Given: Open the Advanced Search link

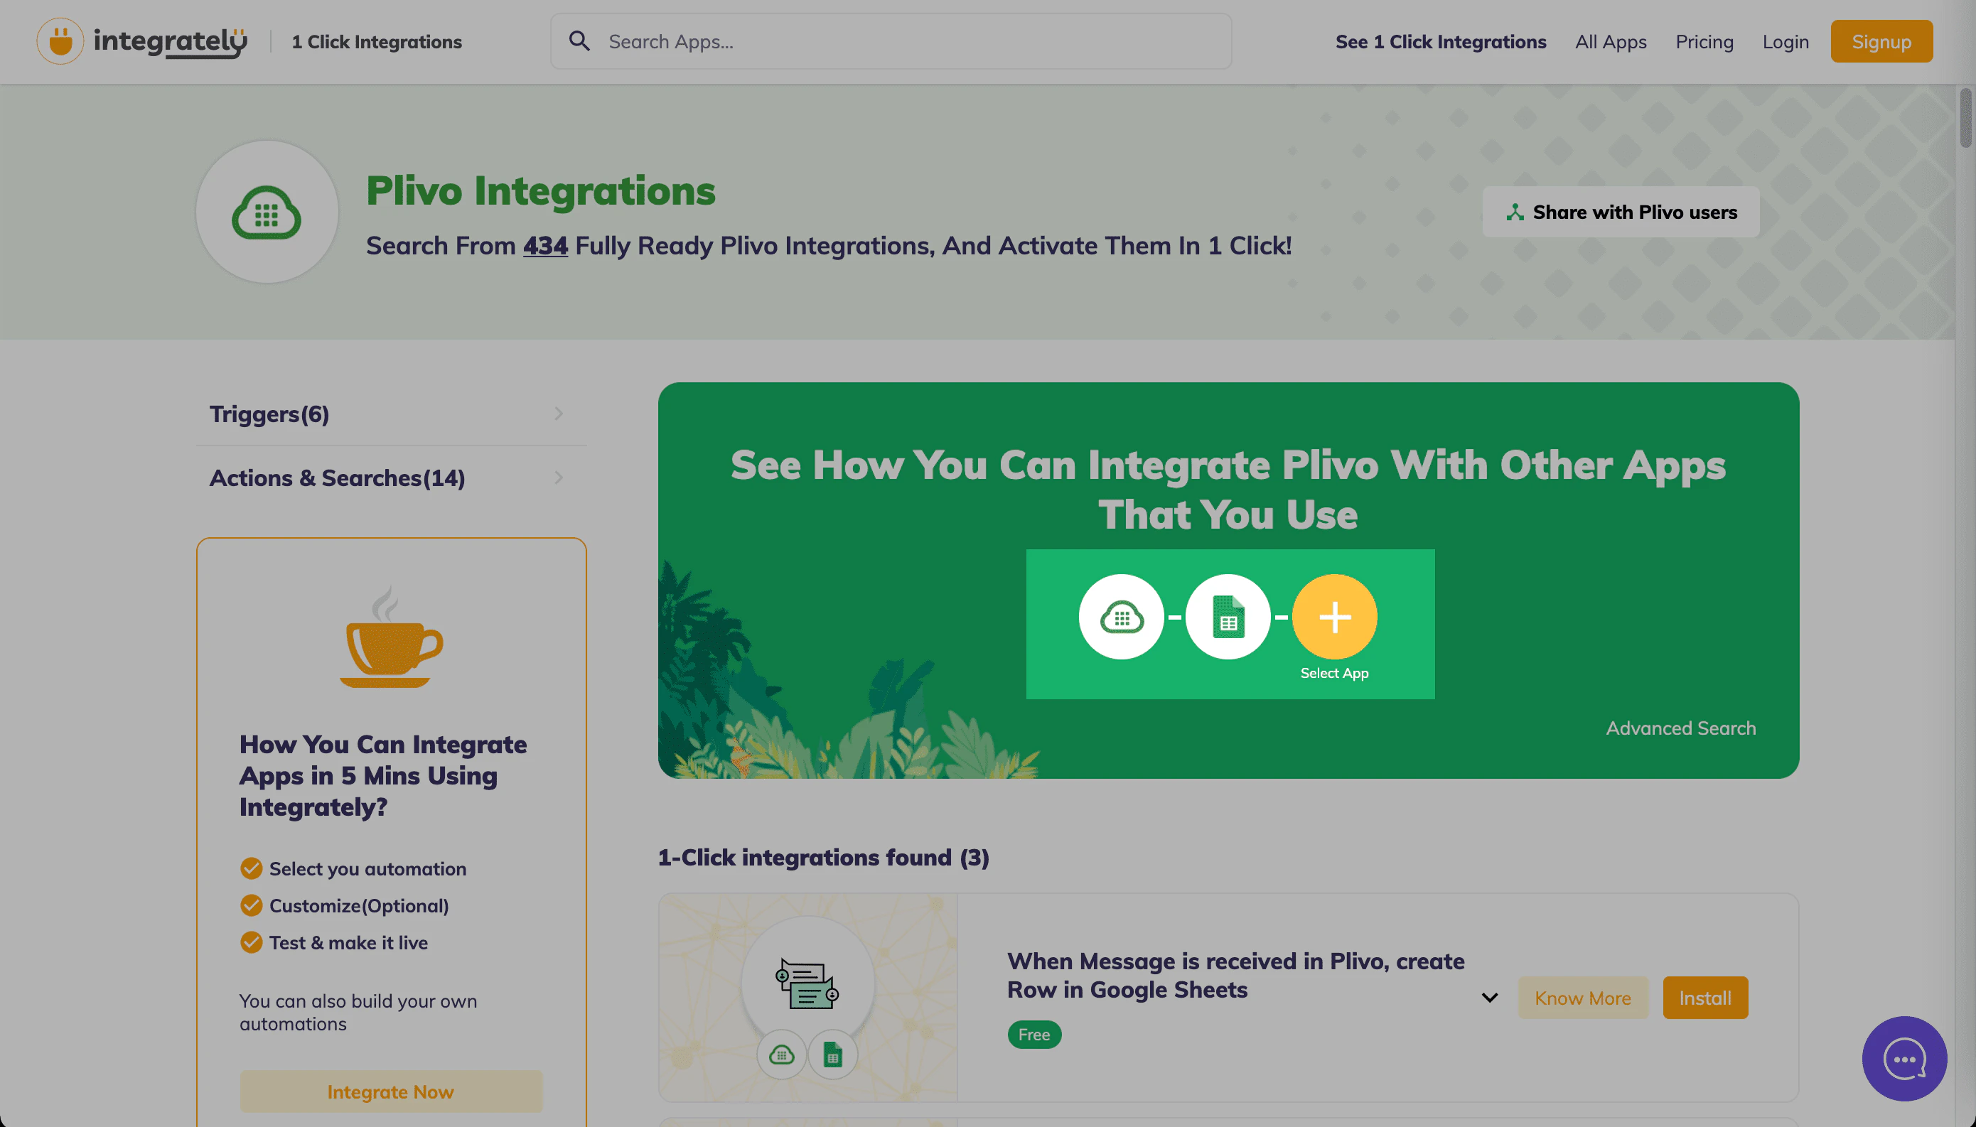Looking at the screenshot, I should point(1680,728).
